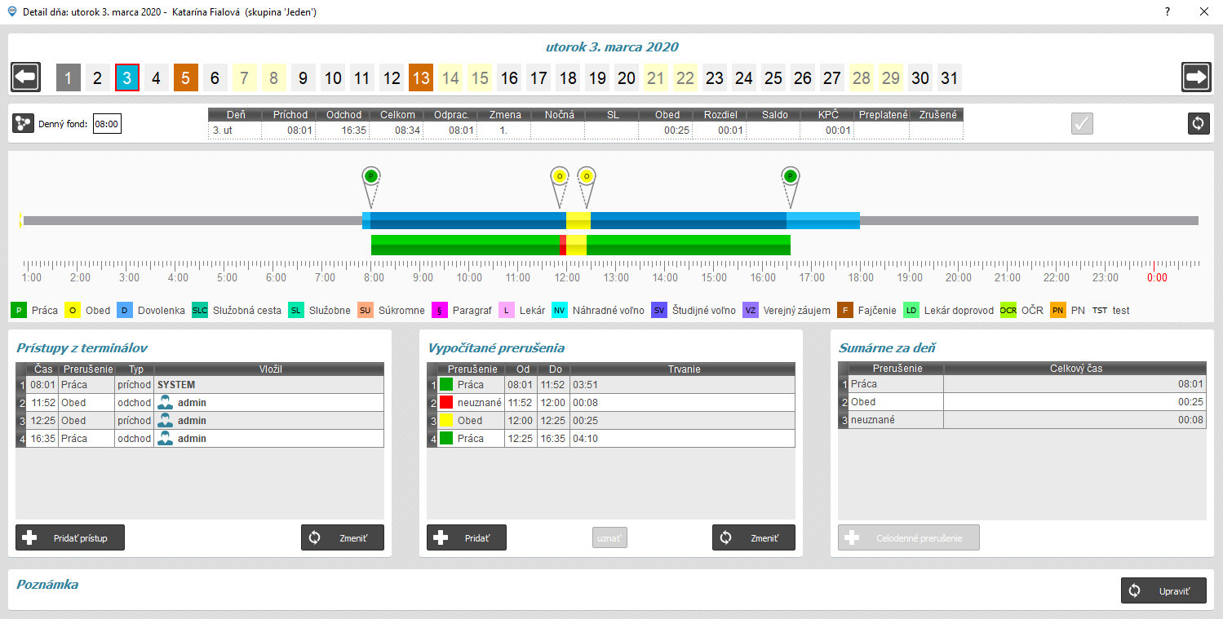This screenshot has width=1223, height=619.
Task: Select the green P marker near 16:35
Action: pyautogui.click(x=789, y=176)
